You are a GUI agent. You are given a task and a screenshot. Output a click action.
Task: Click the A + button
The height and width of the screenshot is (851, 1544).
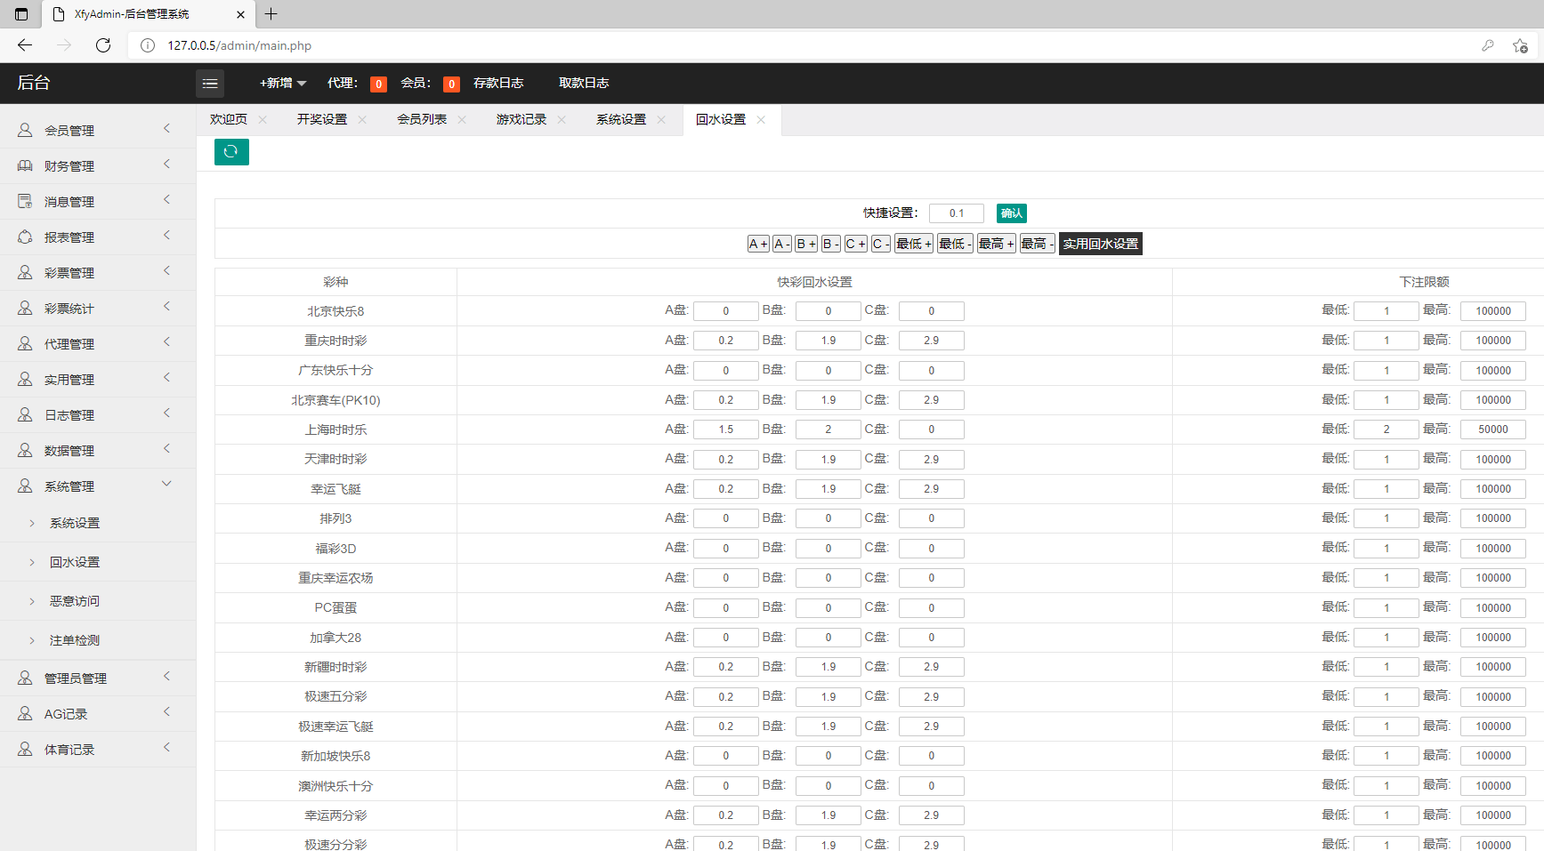(758, 244)
